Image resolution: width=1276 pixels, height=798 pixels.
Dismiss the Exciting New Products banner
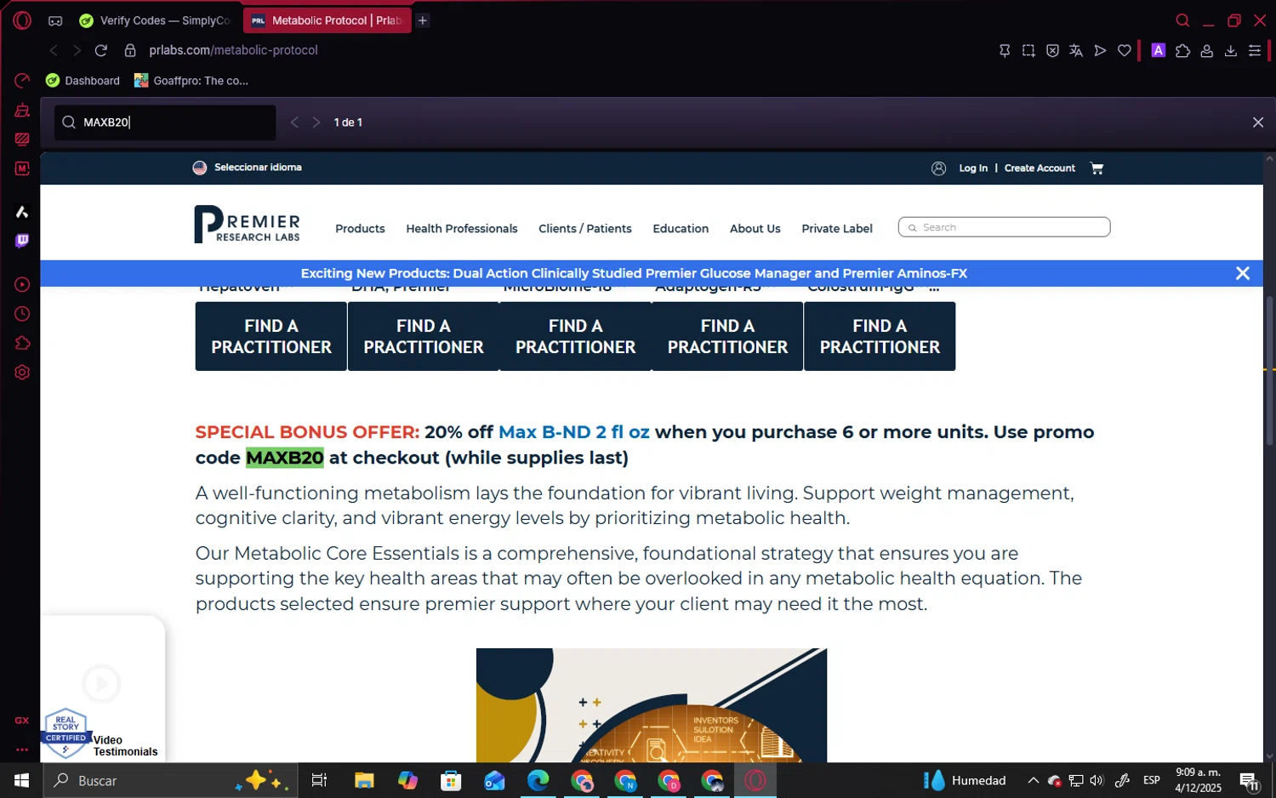click(1242, 273)
